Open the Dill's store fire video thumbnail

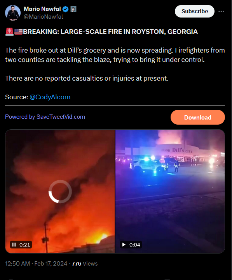click(x=170, y=191)
